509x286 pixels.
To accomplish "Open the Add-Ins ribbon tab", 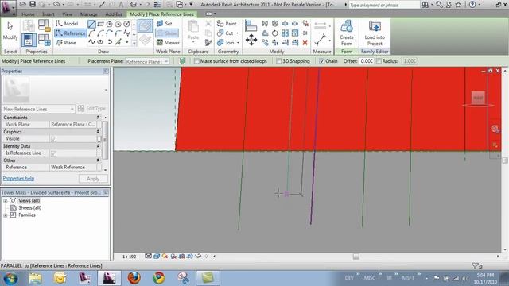I will pyautogui.click(x=114, y=14).
